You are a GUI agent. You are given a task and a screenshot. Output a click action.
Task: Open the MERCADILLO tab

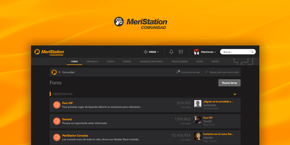tap(92, 62)
